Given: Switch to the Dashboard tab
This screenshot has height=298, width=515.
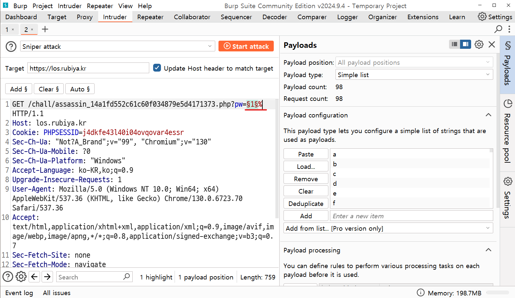Looking at the screenshot, I should [21, 17].
